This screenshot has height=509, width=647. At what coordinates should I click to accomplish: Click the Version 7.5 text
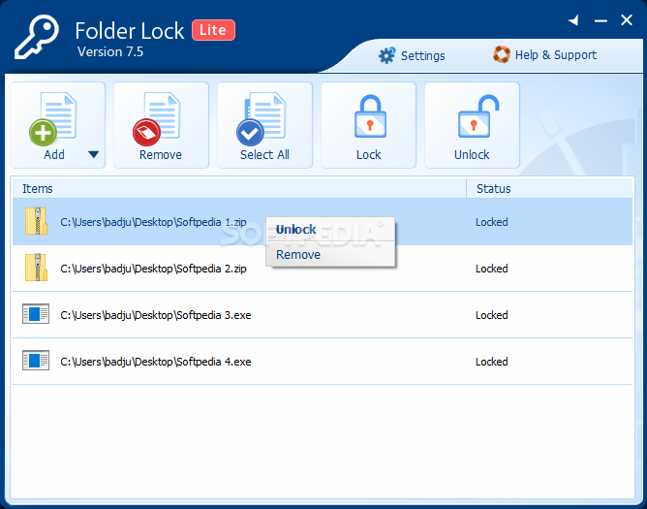110,51
